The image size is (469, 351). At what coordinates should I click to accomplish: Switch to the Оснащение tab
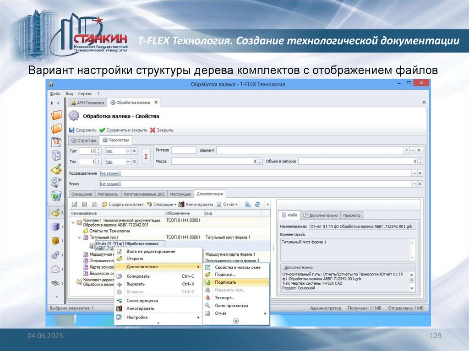[x=82, y=194]
